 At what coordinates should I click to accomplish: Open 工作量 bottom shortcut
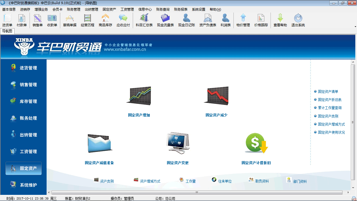[187, 181]
